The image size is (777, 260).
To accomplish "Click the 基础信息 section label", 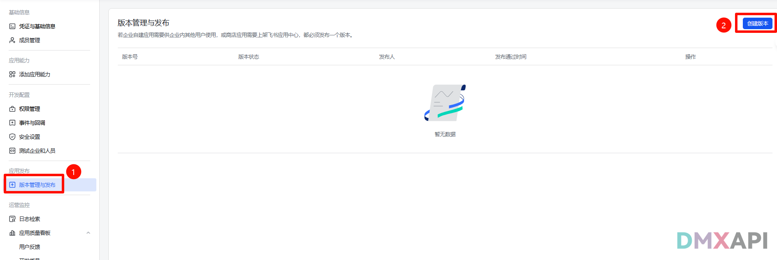I will pyautogui.click(x=19, y=12).
